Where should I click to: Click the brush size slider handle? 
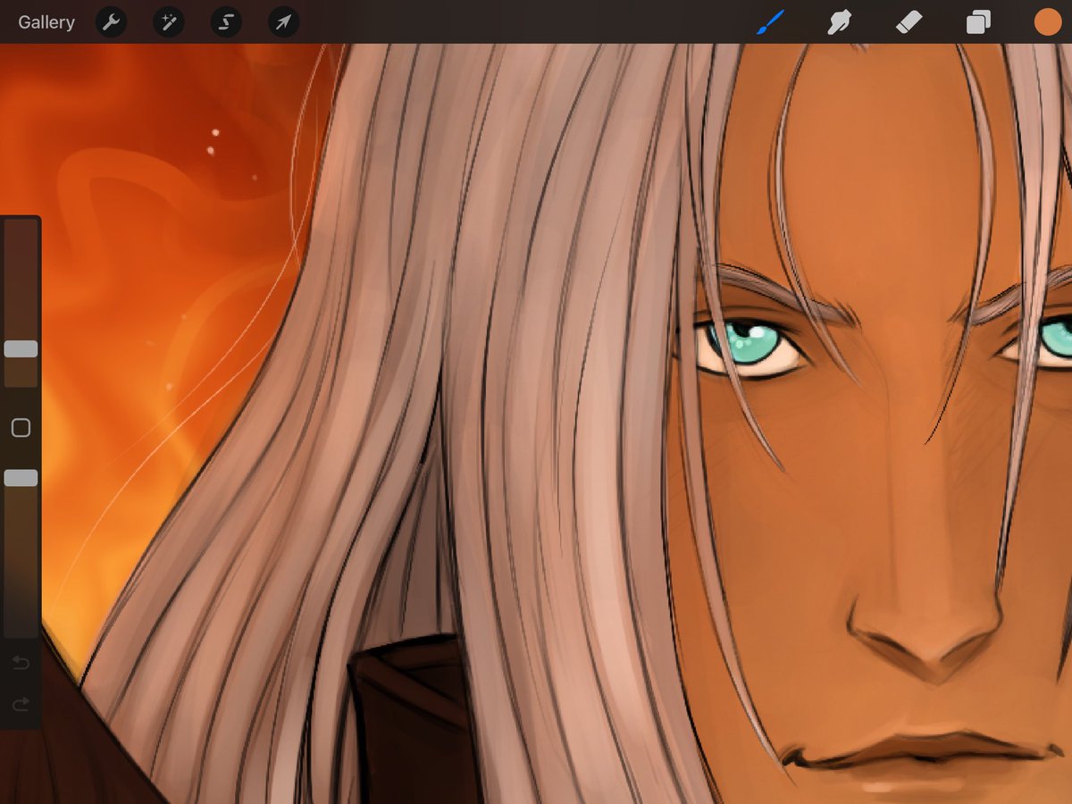[x=21, y=348]
